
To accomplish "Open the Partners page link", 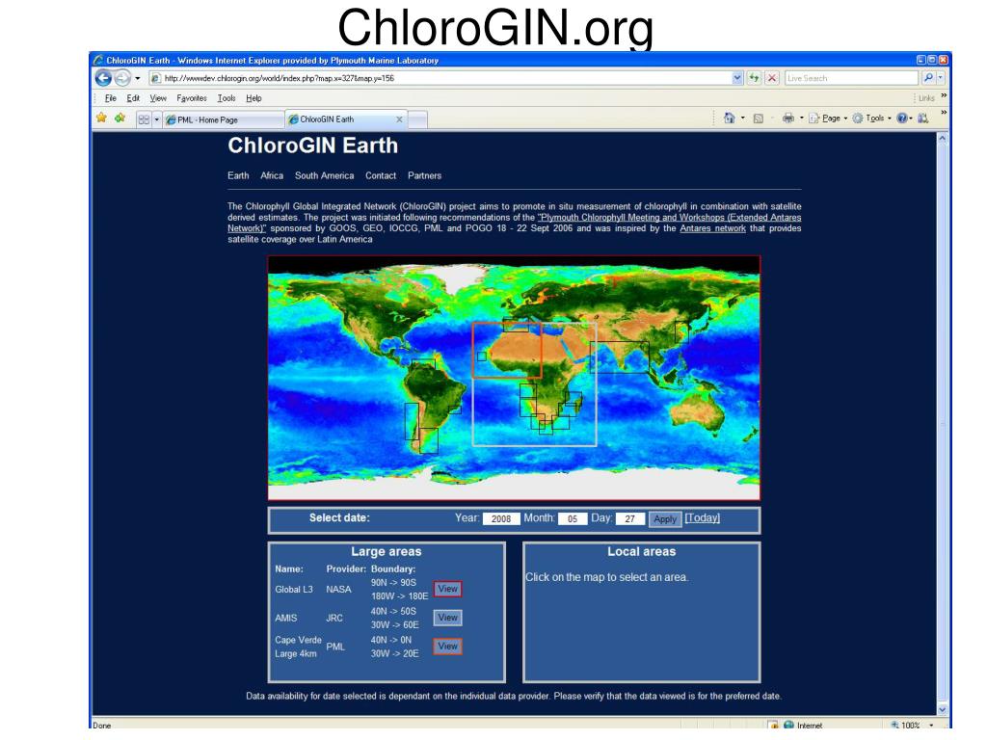I will point(424,175).
